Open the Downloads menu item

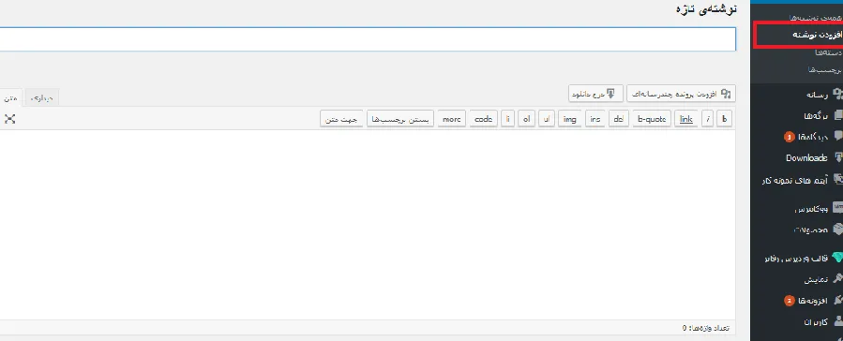(x=806, y=158)
